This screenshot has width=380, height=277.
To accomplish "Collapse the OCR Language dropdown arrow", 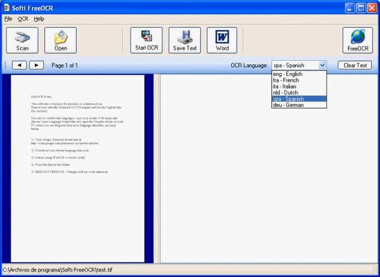I will 322,65.
